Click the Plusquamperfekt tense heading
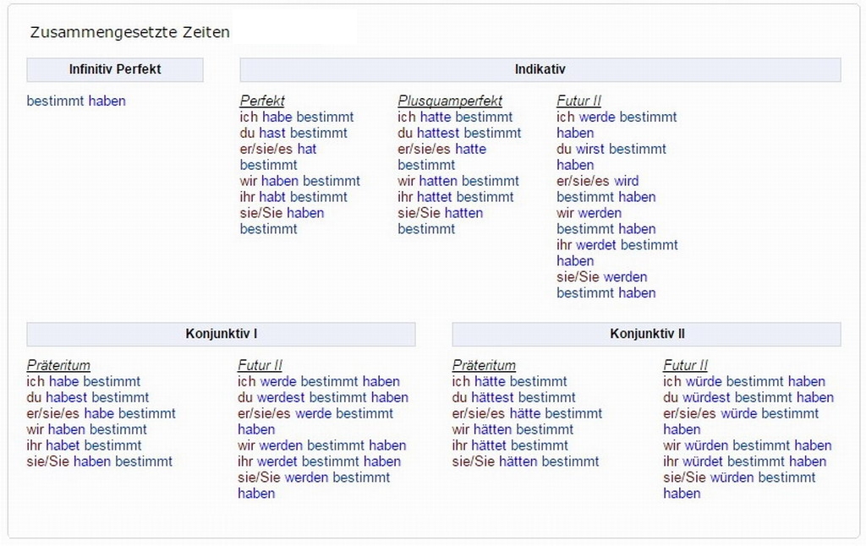The width and height of the screenshot is (866, 546). point(450,101)
